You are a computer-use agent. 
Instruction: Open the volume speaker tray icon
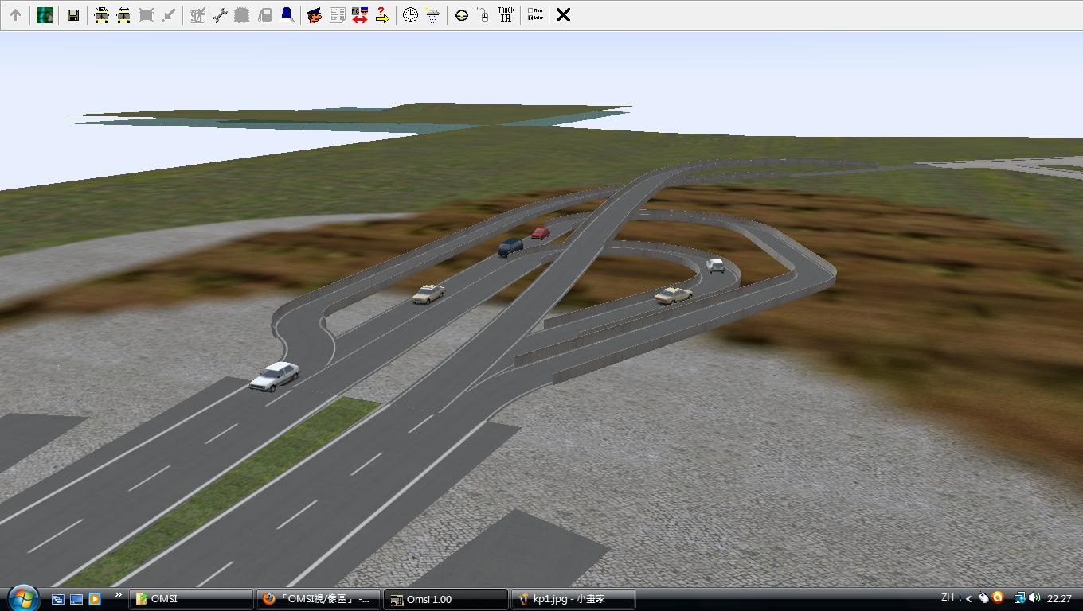click(1034, 598)
